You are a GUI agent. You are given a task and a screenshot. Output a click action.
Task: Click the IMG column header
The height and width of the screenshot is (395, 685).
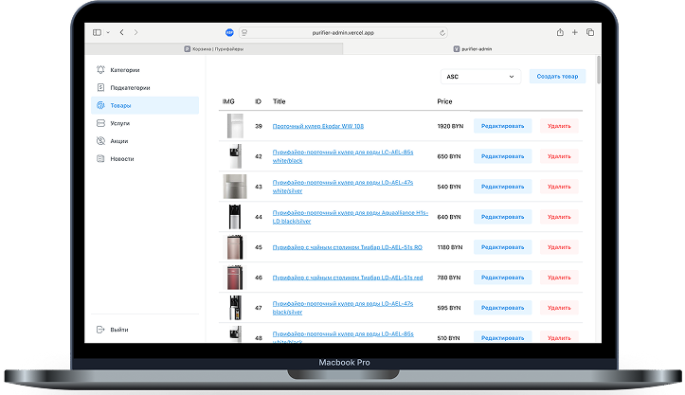[228, 101]
